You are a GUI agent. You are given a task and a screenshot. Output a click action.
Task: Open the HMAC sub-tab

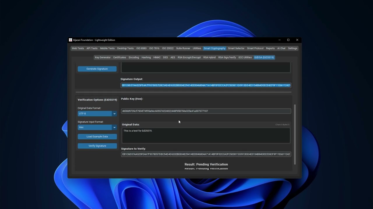click(x=157, y=57)
